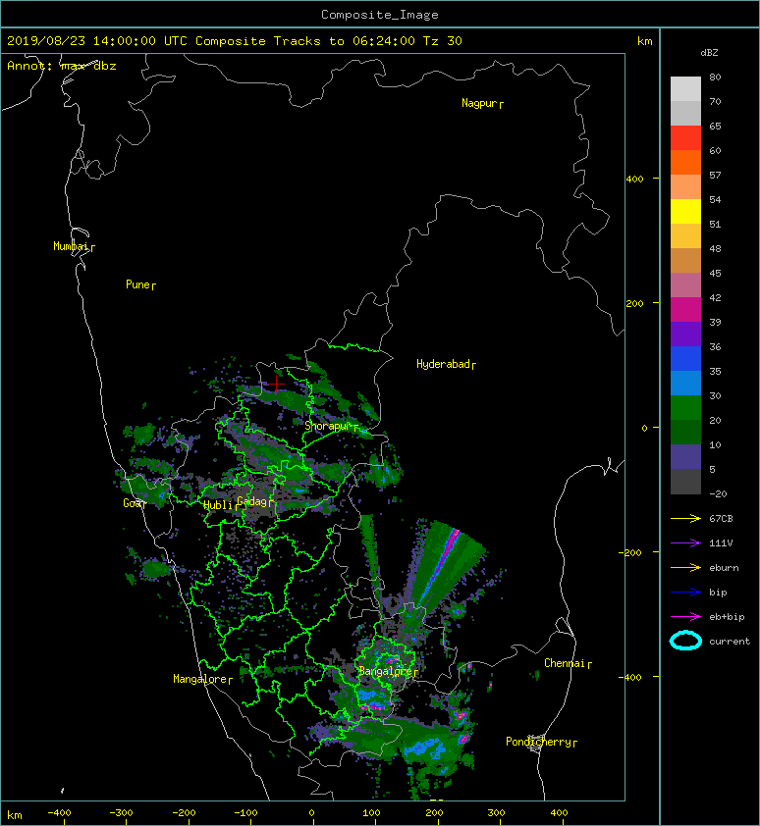760x826 pixels.
Task: Click the Composite_Image title text
Action: [x=380, y=15]
